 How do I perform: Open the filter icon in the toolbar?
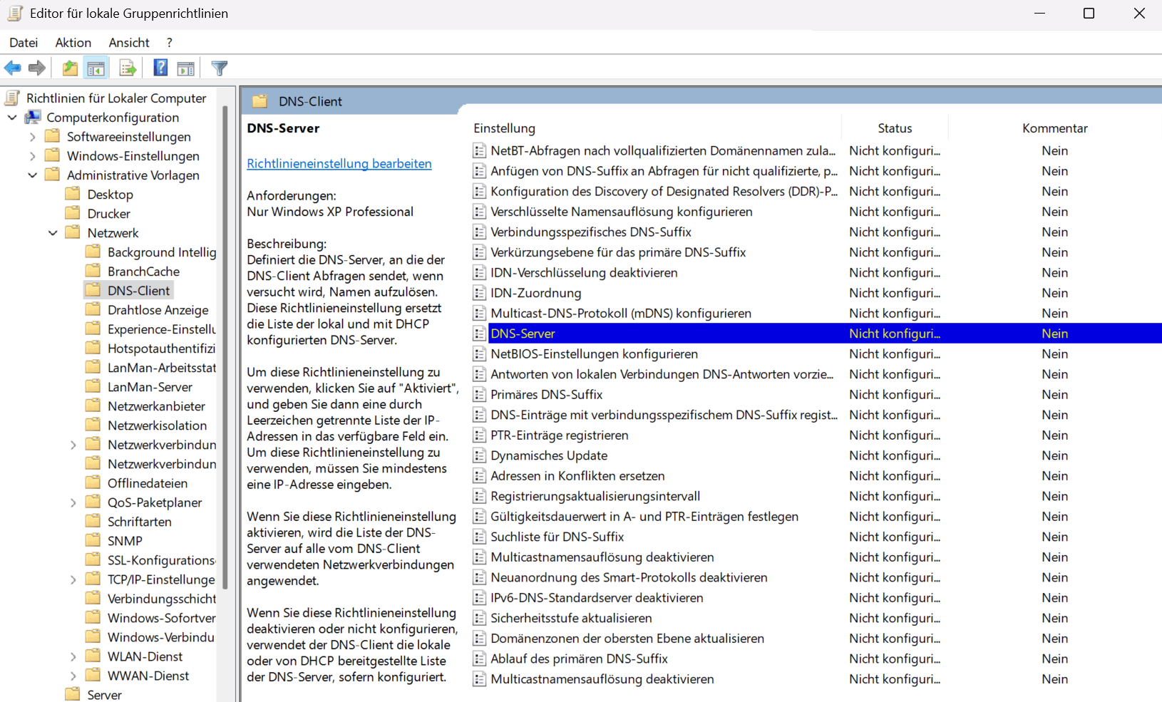point(219,68)
